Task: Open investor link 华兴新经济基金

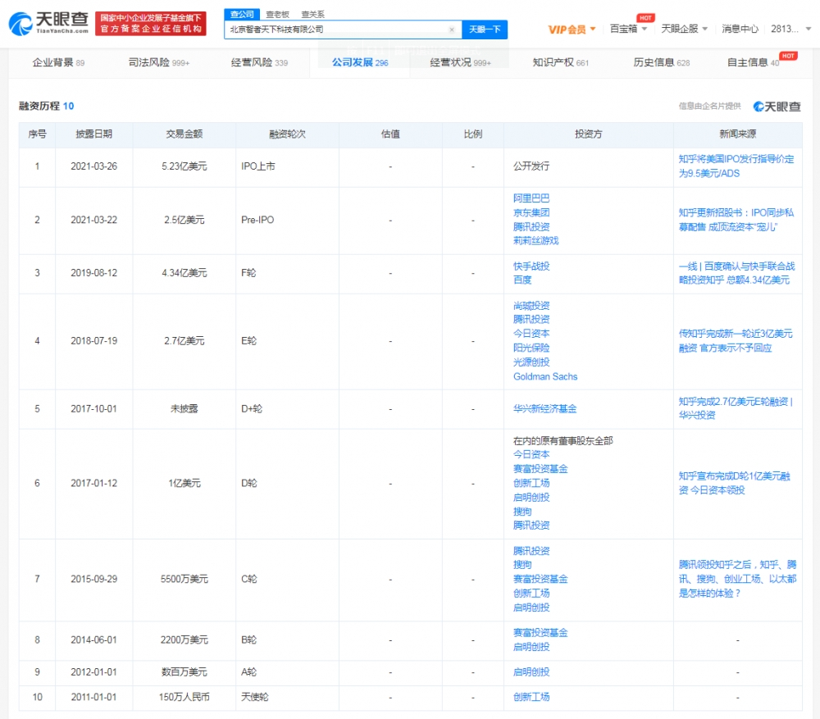Action: pos(545,409)
